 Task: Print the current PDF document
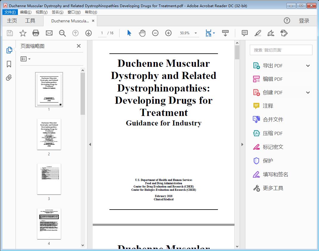point(36,33)
